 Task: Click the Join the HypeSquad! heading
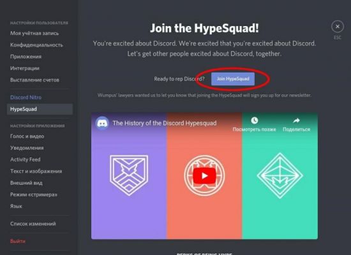click(x=204, y=28)
